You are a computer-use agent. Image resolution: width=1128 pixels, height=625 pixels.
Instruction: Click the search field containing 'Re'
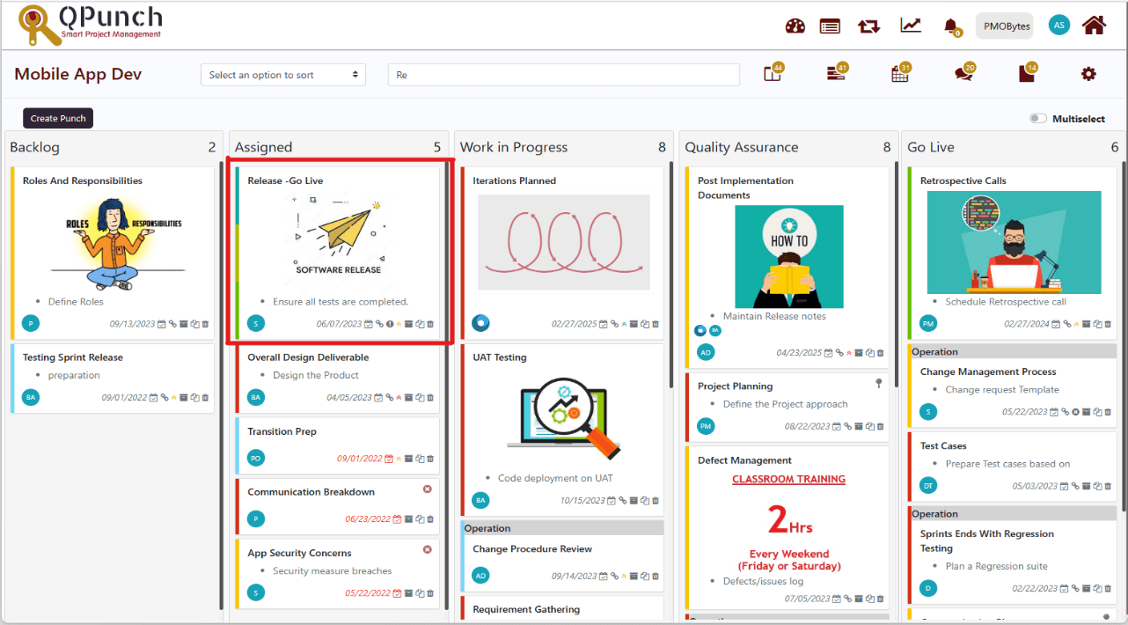[x=564, y=75]
